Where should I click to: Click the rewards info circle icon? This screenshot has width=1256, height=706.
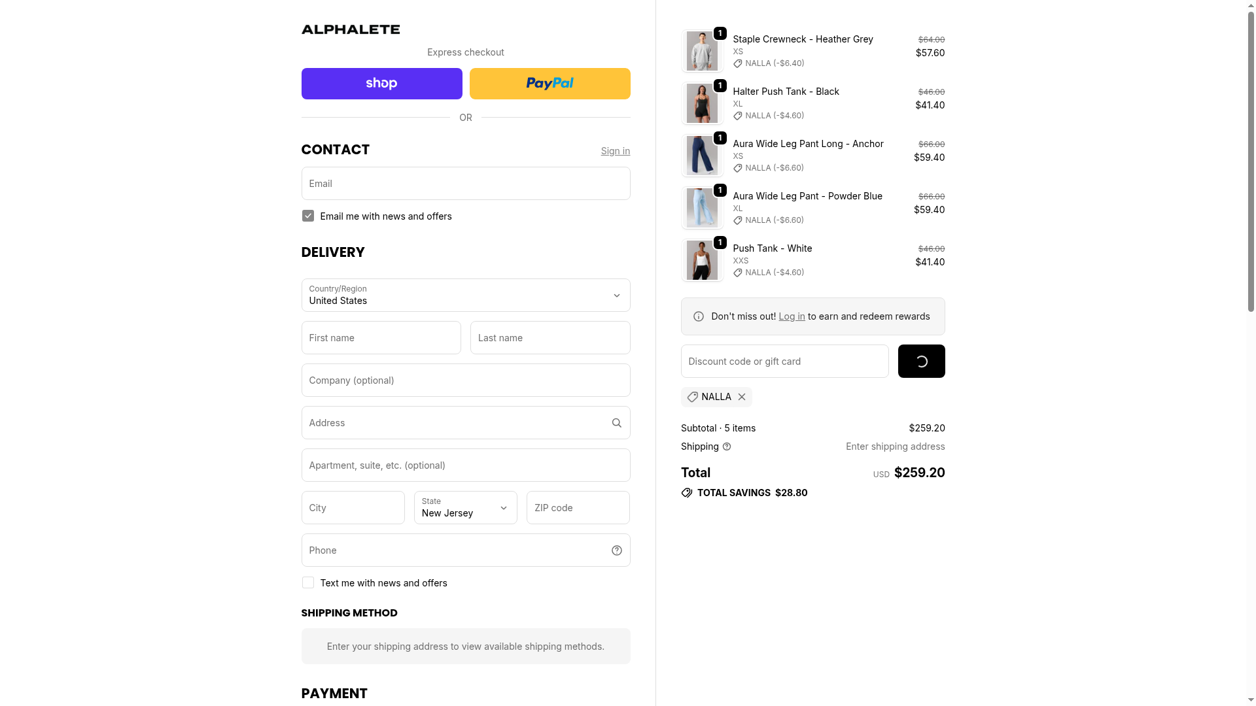click(699, 316)
